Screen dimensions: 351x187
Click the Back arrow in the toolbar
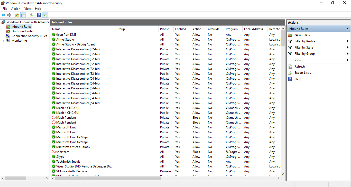coord(3,15)
